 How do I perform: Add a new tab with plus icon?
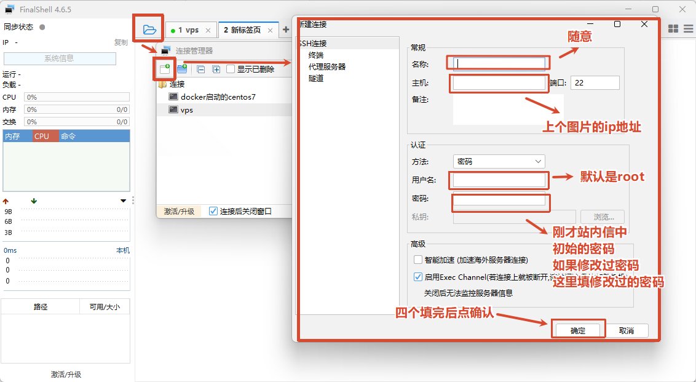(x=285, y=30)
